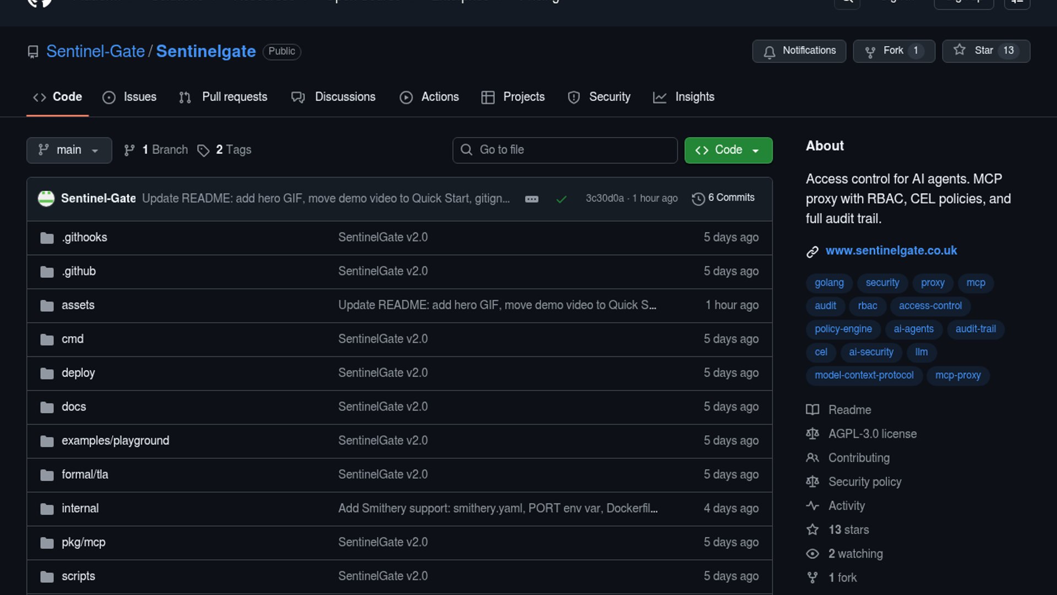Click the green check status icon
Image resolution: width=1057 pixels, height=595 pixels.
pos(561,199)
